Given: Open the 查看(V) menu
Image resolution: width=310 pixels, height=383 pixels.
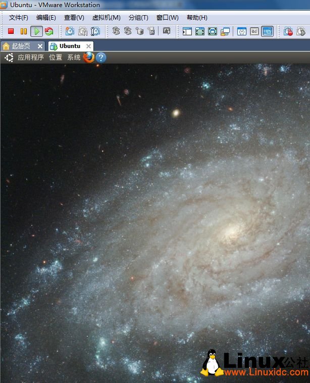Looking at the screenshot, I should click(74, 18).
